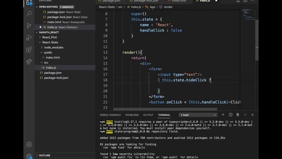This screenshot has width=282, height=159.
Task: Switch to the Debug Console tab
Action: click(x=110, y=115)
